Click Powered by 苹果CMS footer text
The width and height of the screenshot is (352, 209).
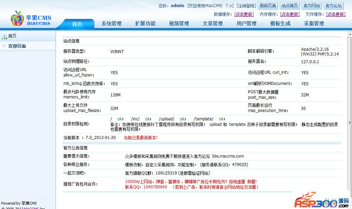(19, 203)
